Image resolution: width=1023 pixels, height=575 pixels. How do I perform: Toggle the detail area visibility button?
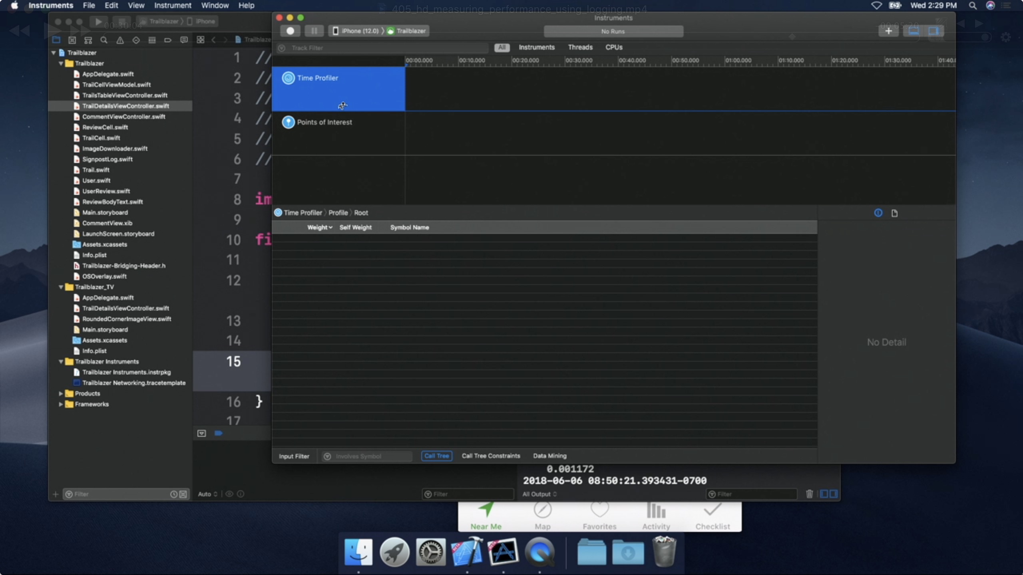pyautogui.click(x=914, y=31)
